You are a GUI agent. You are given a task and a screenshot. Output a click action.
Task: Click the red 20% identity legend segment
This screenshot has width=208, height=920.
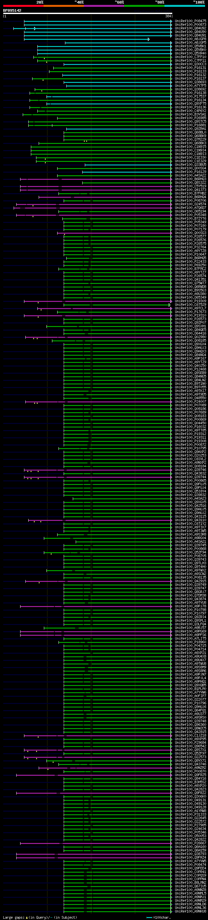(23, 6)
